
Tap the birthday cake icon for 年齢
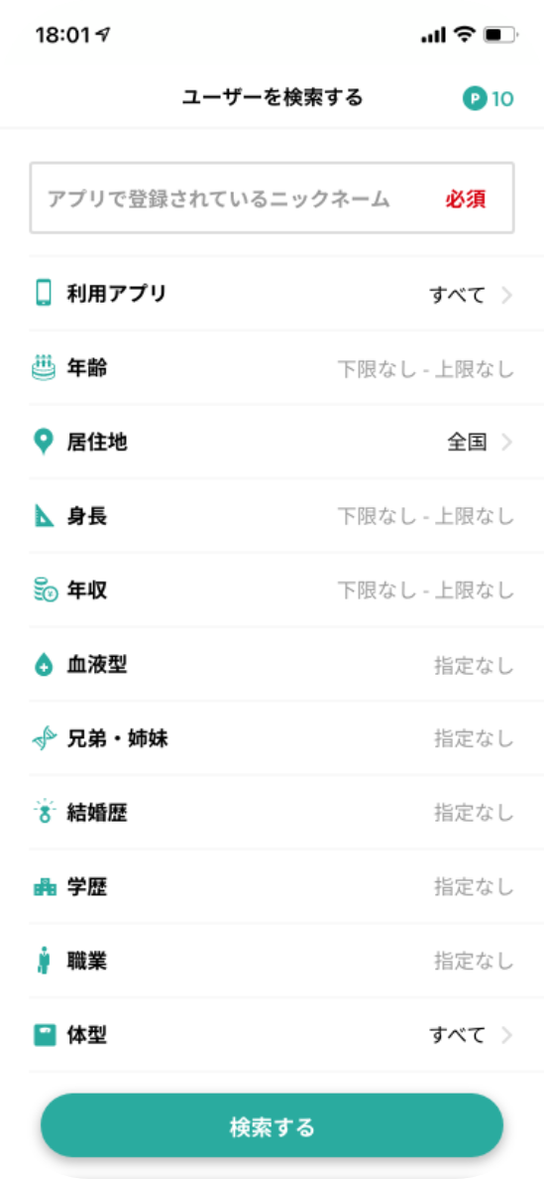click(45, 367)
